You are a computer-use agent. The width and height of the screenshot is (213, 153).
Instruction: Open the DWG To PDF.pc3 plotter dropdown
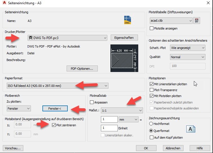tap(67, 38)
